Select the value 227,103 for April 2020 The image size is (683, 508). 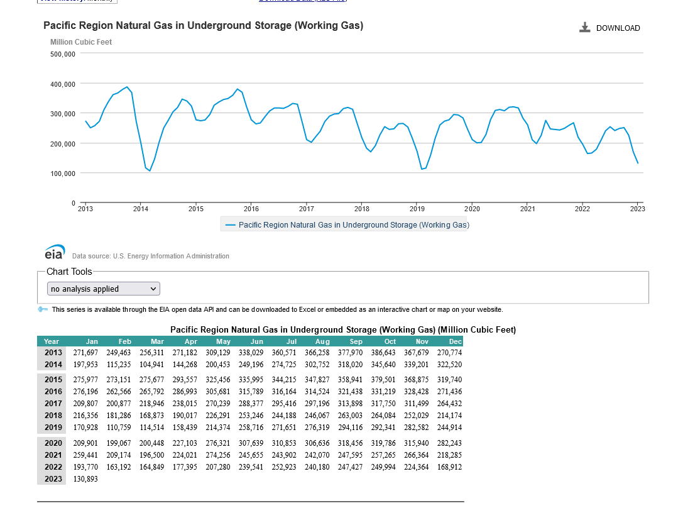pyautogui.click(x=185, y=443)
